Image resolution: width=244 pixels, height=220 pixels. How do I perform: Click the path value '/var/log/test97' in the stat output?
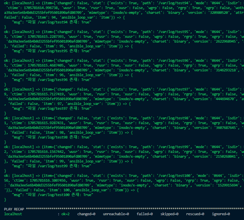173,89
